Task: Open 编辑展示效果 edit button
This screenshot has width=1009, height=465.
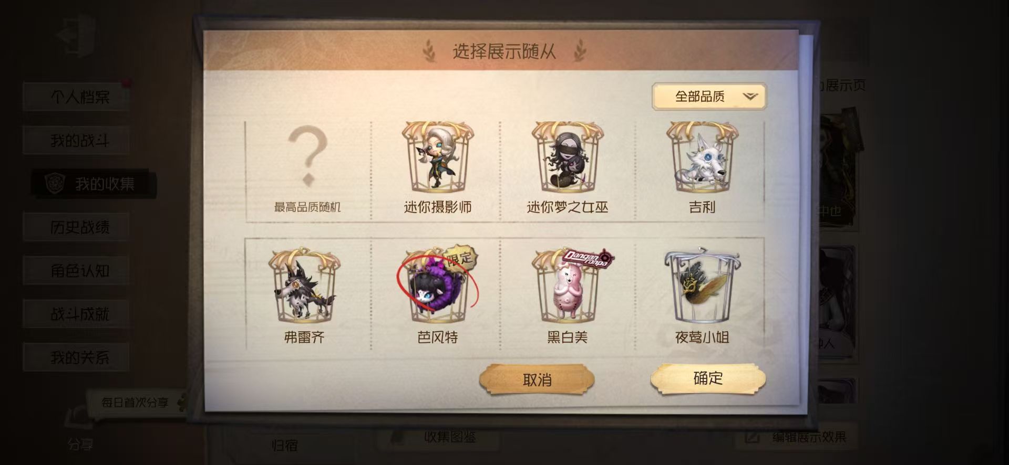Action: pos(798,437)
